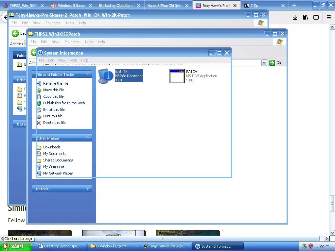Click the My Computer icon in Other Places
This screenshot has height=251, width=335.
pos(39,167)
